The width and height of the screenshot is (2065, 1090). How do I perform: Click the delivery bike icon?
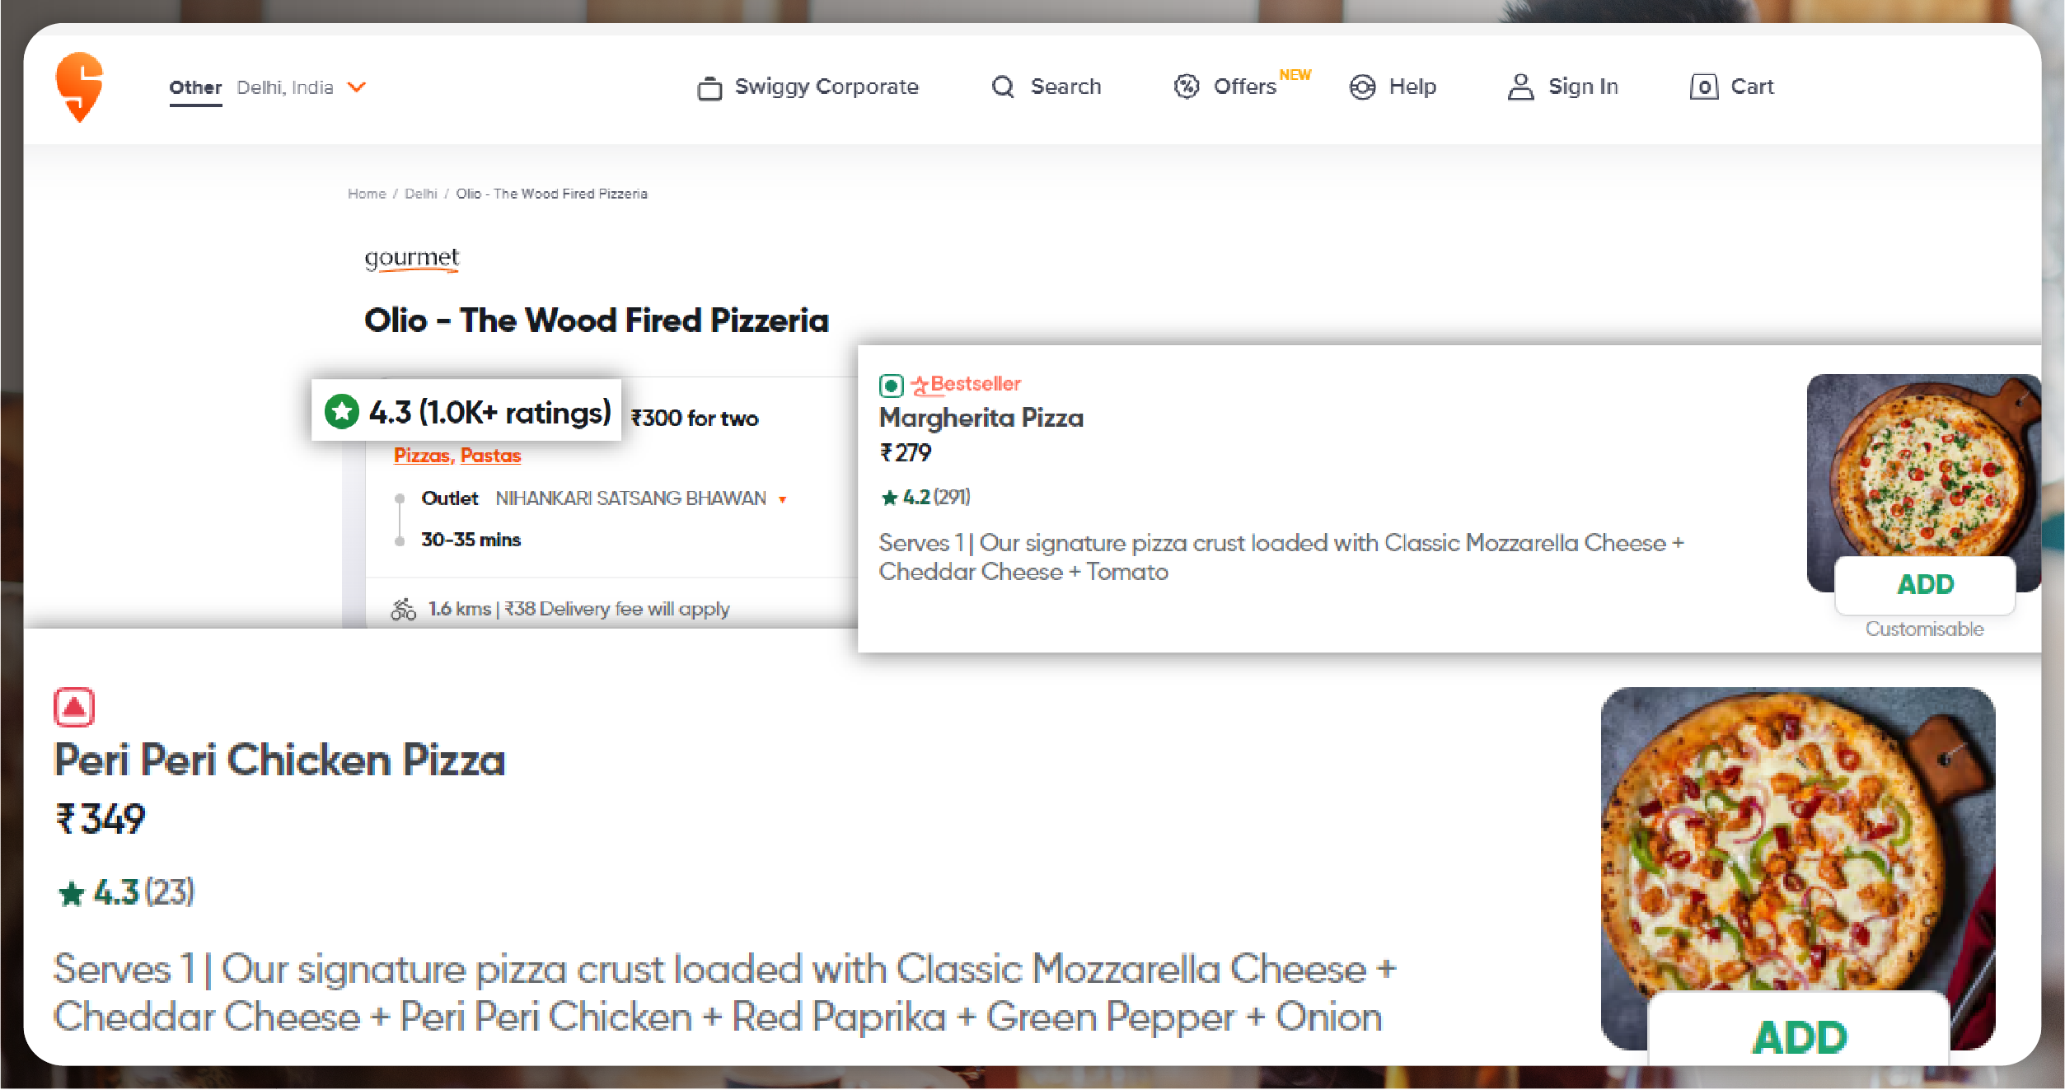(x=403, y=610)
